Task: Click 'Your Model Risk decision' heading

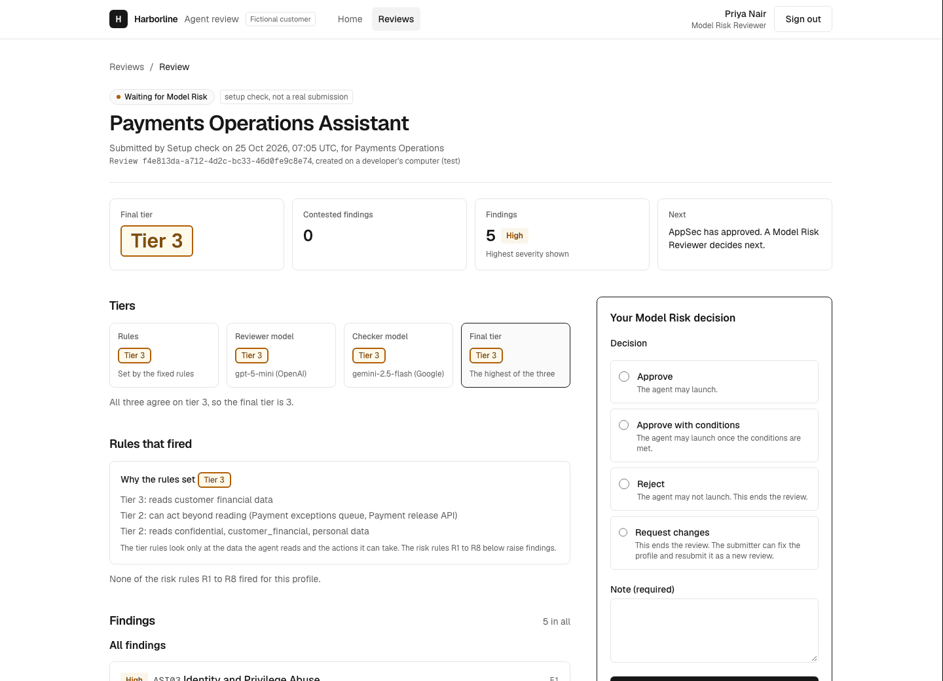Action: tap(673, 318)
